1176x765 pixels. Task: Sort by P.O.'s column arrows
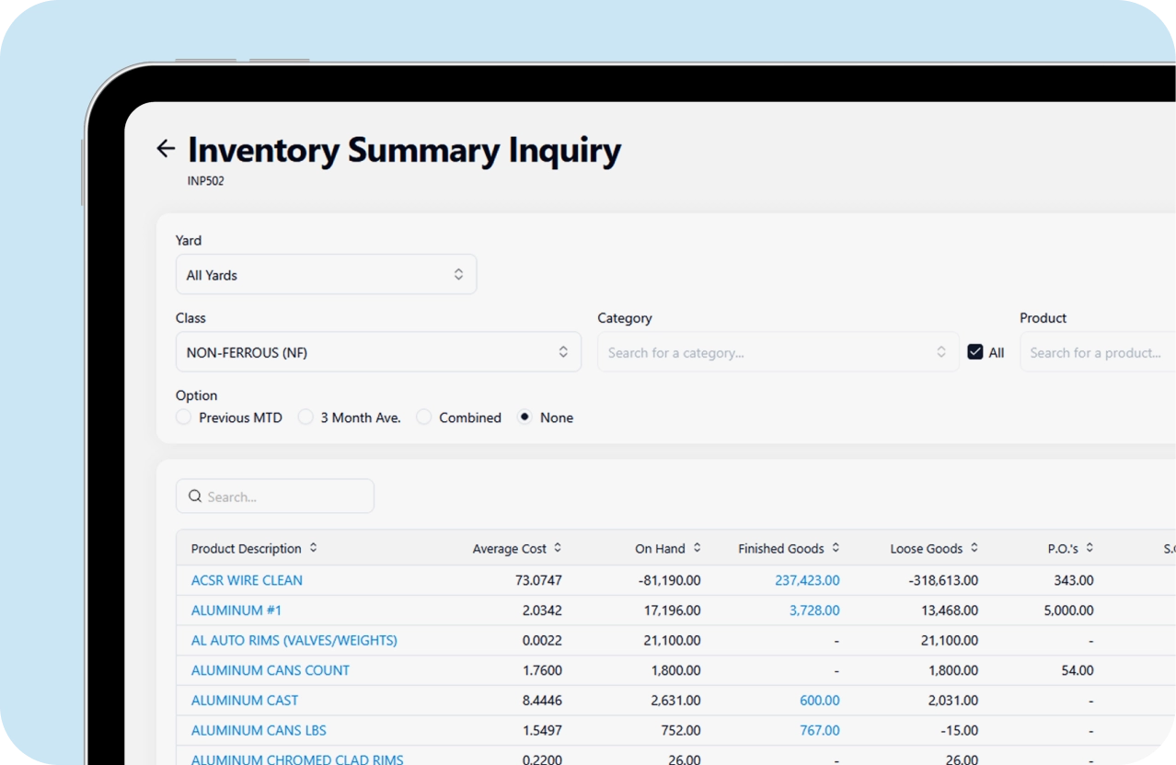pos(1090,548)
